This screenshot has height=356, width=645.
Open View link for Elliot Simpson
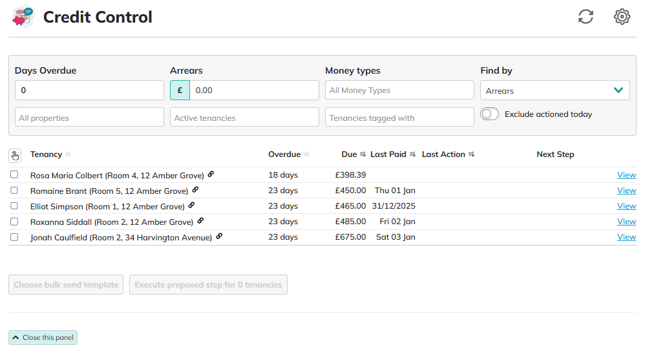tap(626, 206)
